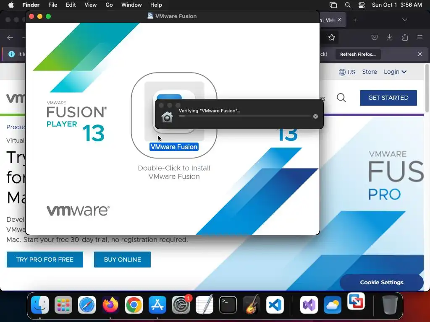Launch Visual Studio Code from the Dock
This screenshot has width=430, height=322.
[275, 305]
